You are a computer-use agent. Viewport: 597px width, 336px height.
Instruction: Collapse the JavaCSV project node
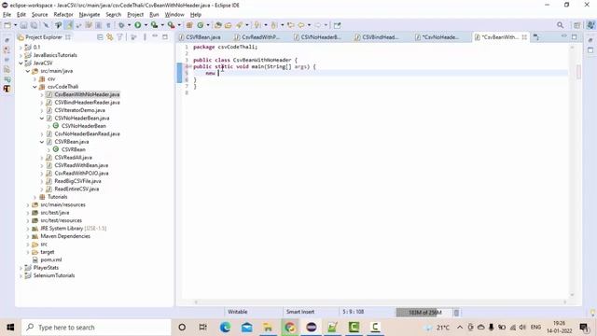21,63
